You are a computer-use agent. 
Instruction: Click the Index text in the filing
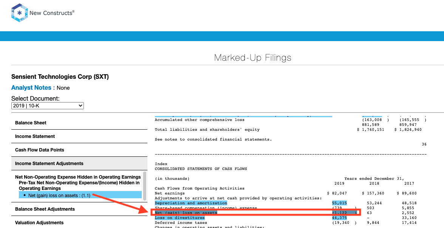click(161, 164)
